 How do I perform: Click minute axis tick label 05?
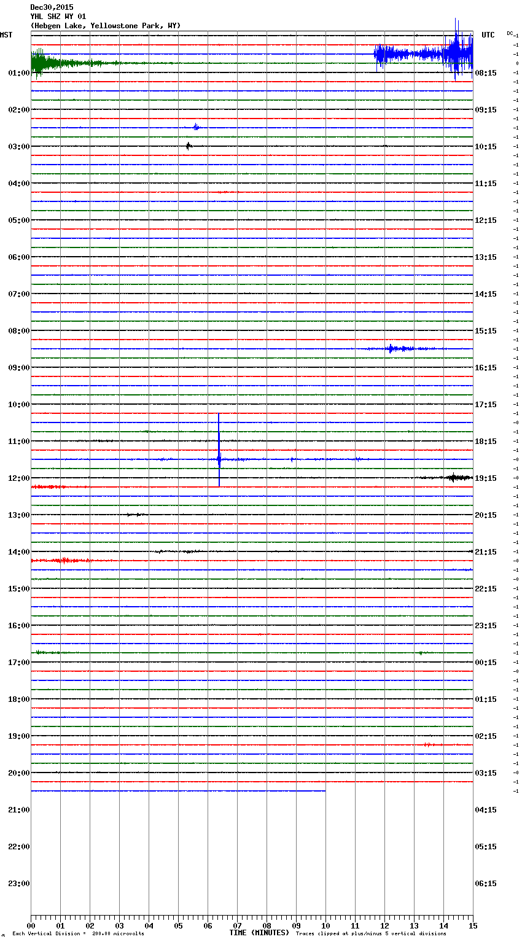(x=178, y=925)
